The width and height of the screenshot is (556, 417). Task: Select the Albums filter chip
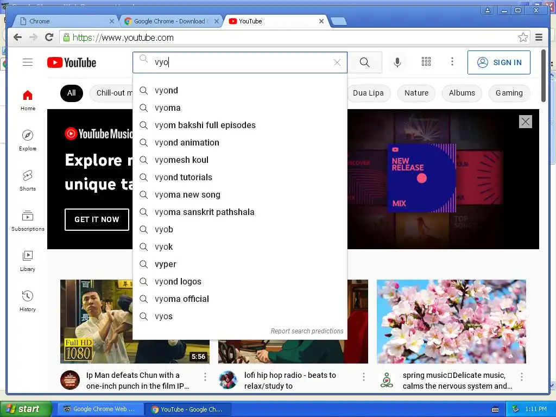click(x=462, y=93)
